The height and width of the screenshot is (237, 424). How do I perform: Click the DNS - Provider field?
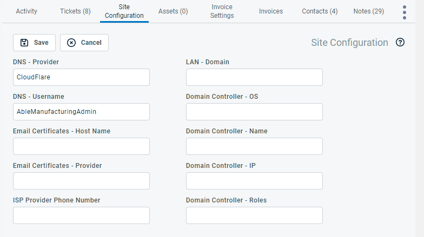click(x=81, y=77)
